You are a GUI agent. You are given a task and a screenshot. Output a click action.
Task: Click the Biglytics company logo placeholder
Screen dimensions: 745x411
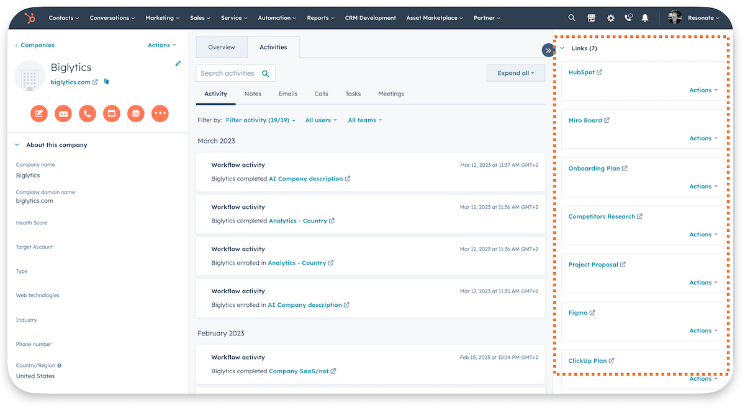(x=30, y=76)
